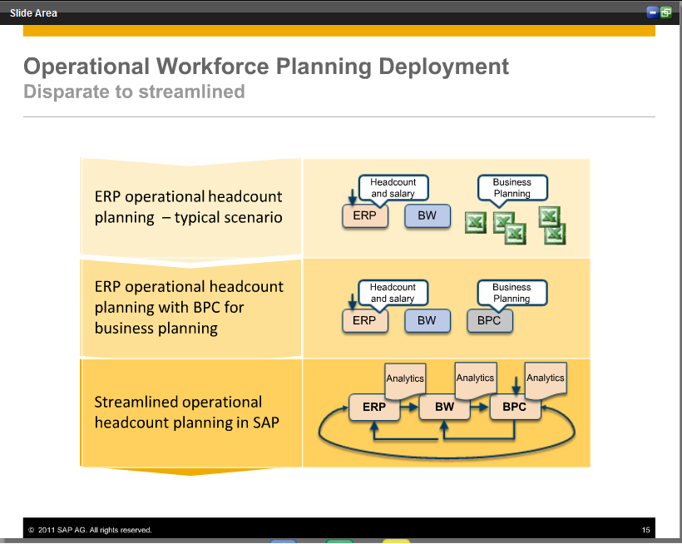682x544 pixels.
Task: Click the Slide Area title bar label
Action: 33,12
